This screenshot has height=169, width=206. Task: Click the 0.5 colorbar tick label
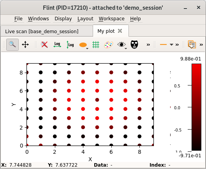tap(177, 86)
